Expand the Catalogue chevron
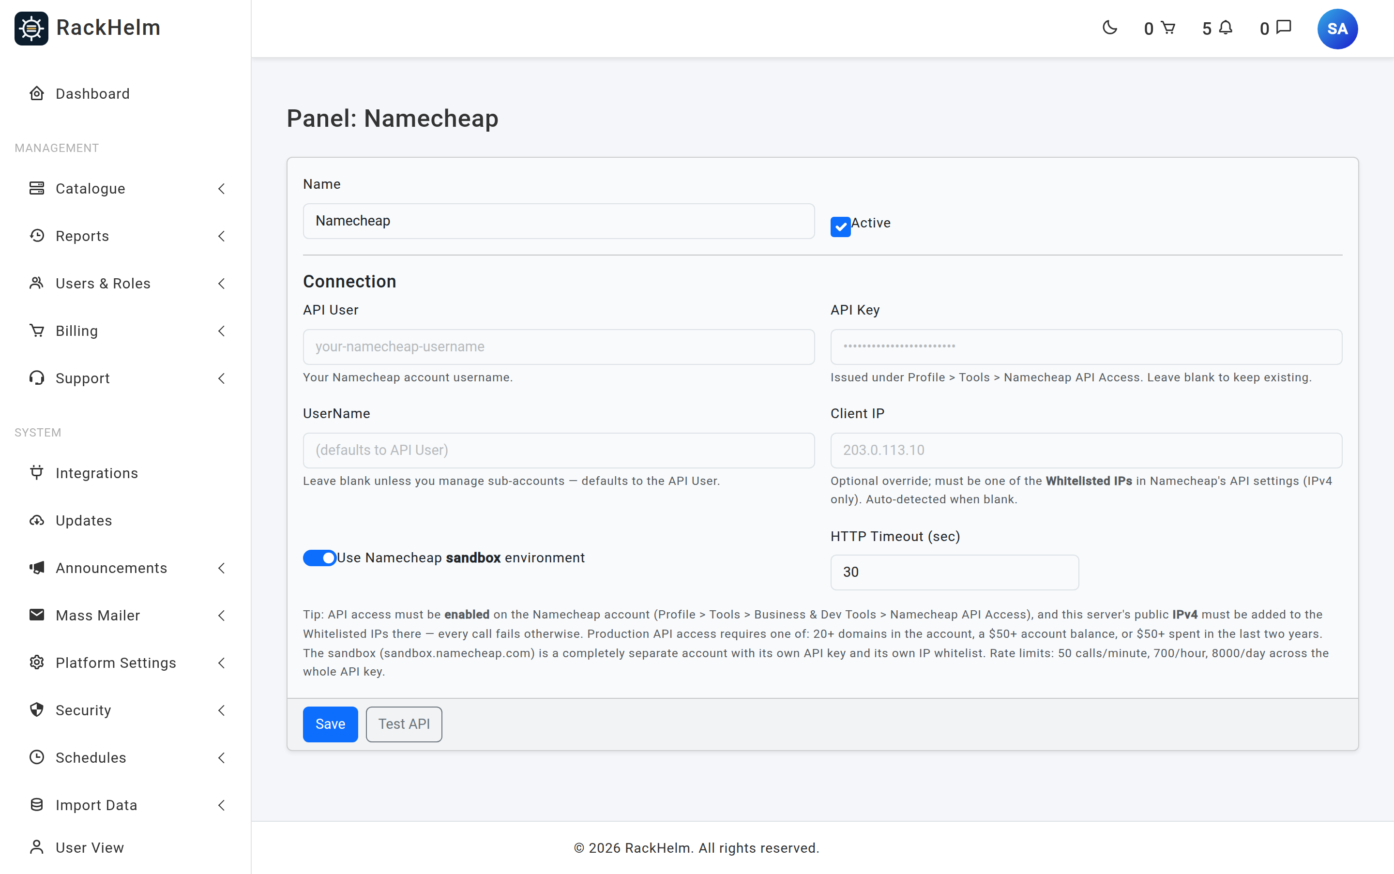 222,188
